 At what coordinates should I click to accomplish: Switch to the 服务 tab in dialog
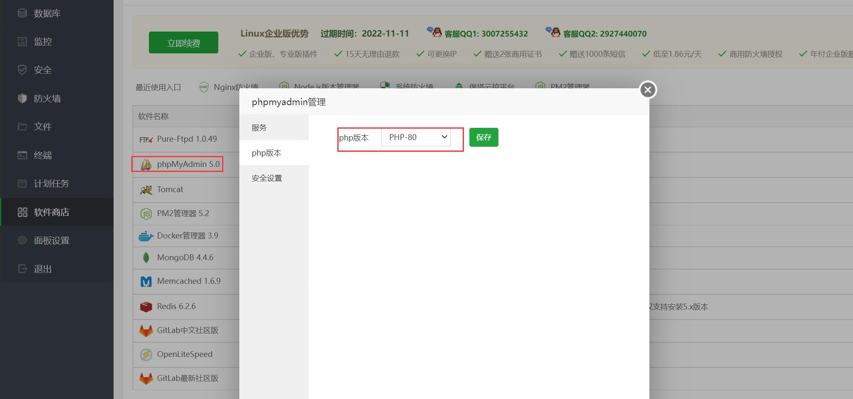pos(274,127)
